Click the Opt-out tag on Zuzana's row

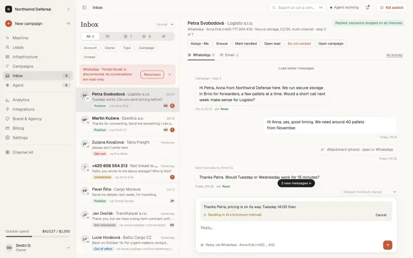click(100, 154)
